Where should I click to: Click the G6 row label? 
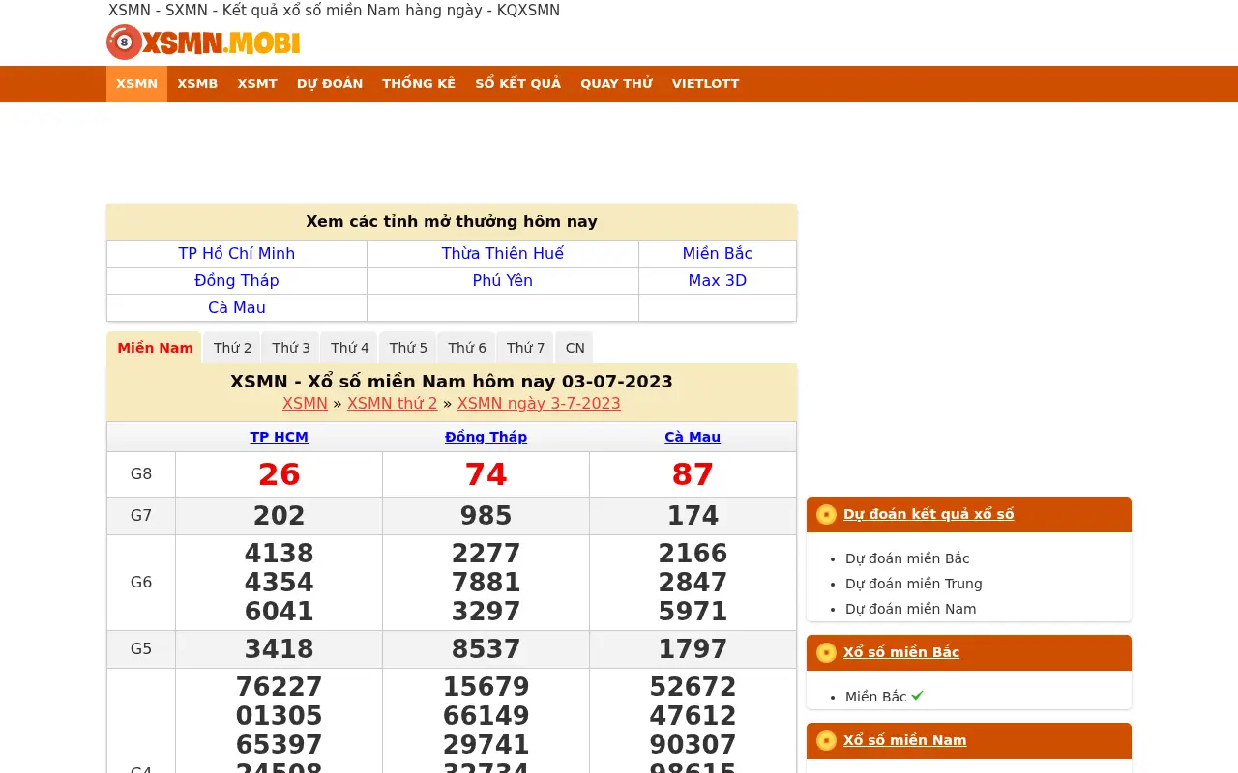coord(141,583)
